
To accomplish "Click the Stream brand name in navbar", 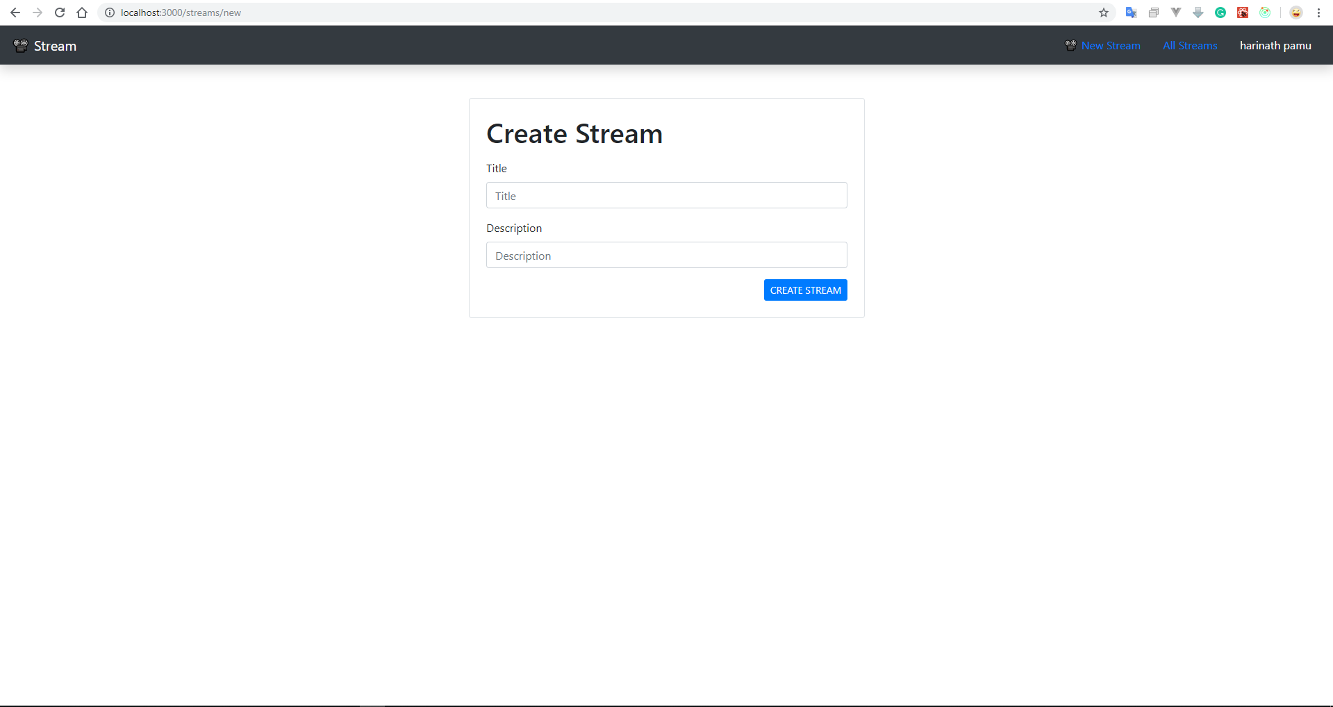I will point(55,46).
